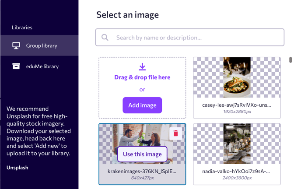Viewport: 301px width, 189px height.
Task: Delete the krakenimages image with the red trash icon
Action: 176,133
